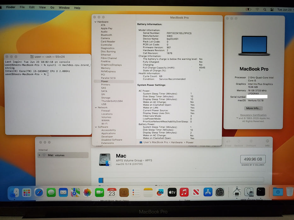Image resolution: width=294 pixels, height=220 pixels.
Task: Click disk usage bar in Disk Utility
Action: pos(181,180)
